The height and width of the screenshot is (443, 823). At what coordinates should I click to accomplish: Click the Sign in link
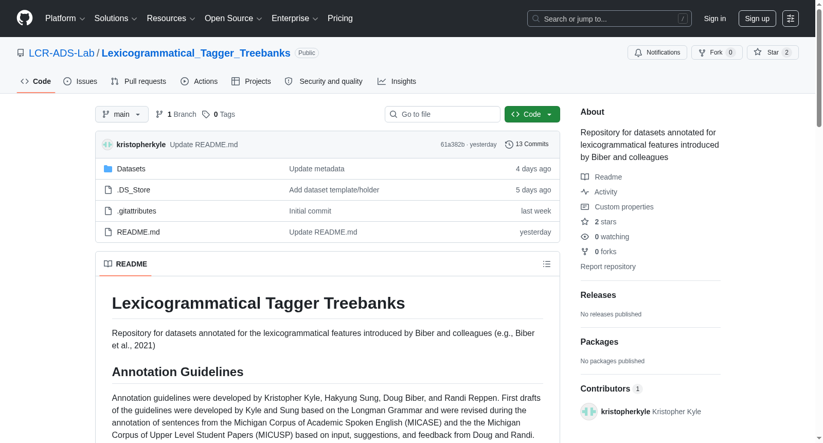(715, 19)
